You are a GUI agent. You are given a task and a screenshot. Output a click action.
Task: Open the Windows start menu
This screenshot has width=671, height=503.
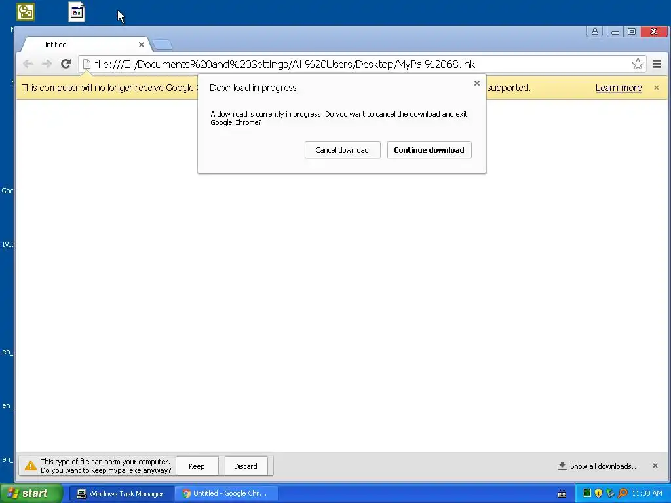[x=31, y=494]
